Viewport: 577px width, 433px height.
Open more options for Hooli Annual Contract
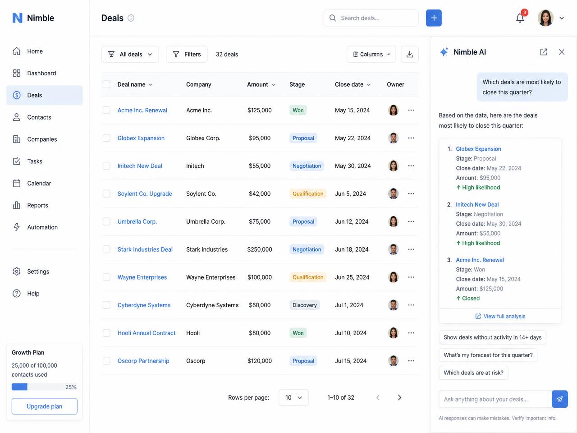pos(411,333)
